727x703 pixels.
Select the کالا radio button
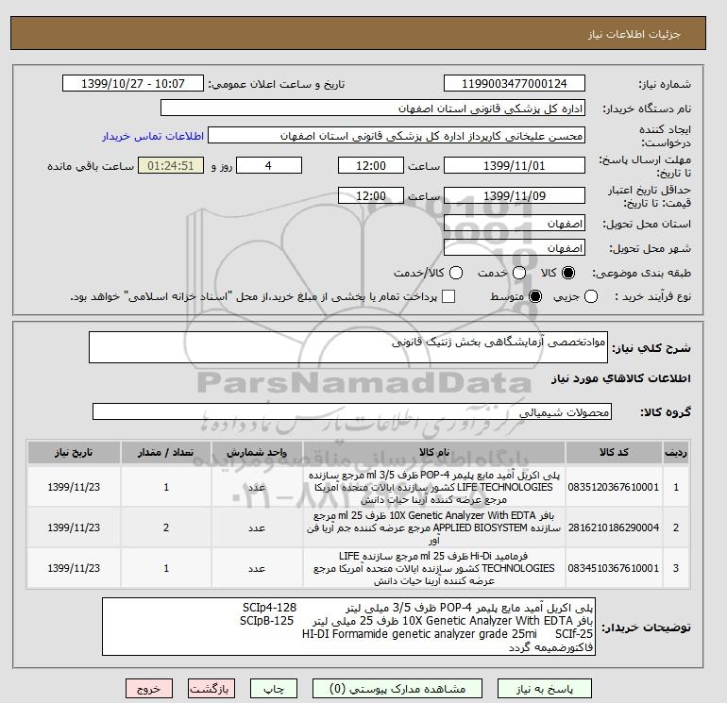(568, 273)
